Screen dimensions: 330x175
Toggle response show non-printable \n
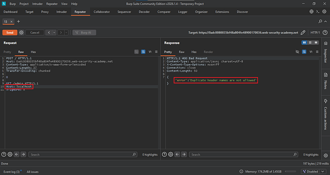click(x=311, y=52)
